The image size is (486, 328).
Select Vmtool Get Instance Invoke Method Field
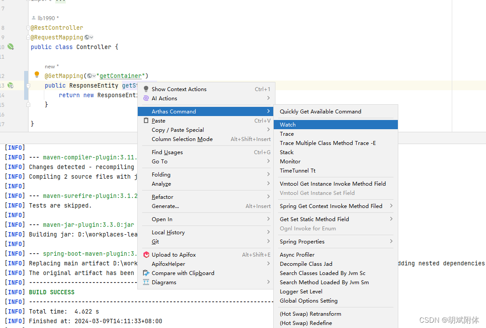[336, 184]
